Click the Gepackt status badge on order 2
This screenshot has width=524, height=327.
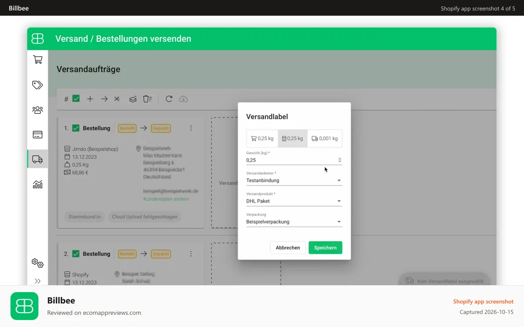click(161, 254)
